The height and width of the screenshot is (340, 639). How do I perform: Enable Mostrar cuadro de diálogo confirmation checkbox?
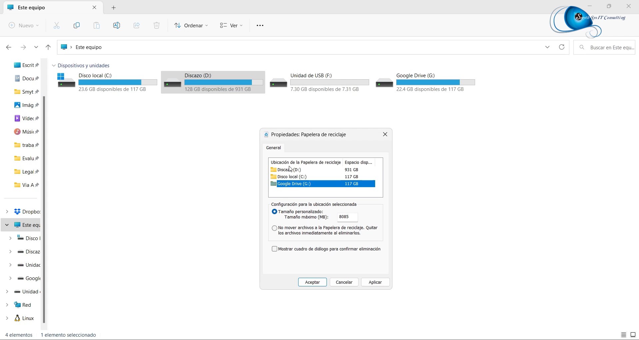(275, 249)
